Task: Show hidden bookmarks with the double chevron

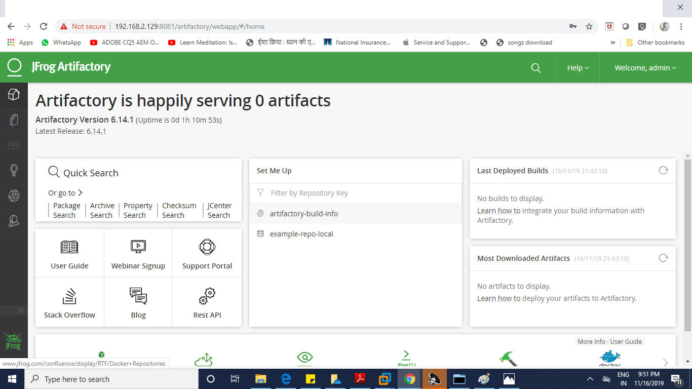Action: click(613, 43)
